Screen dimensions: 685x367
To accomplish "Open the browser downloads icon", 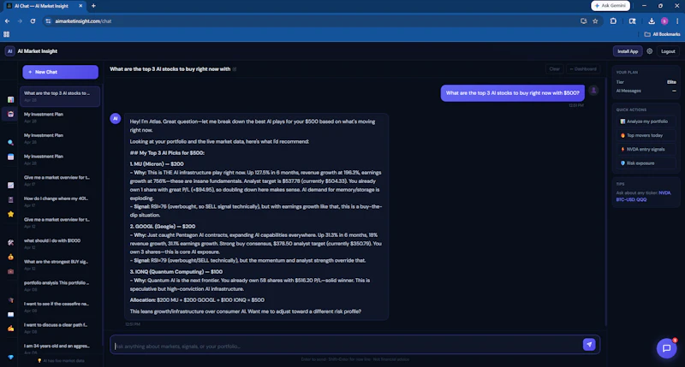I will pyautogui.click(x=652, y=21).
